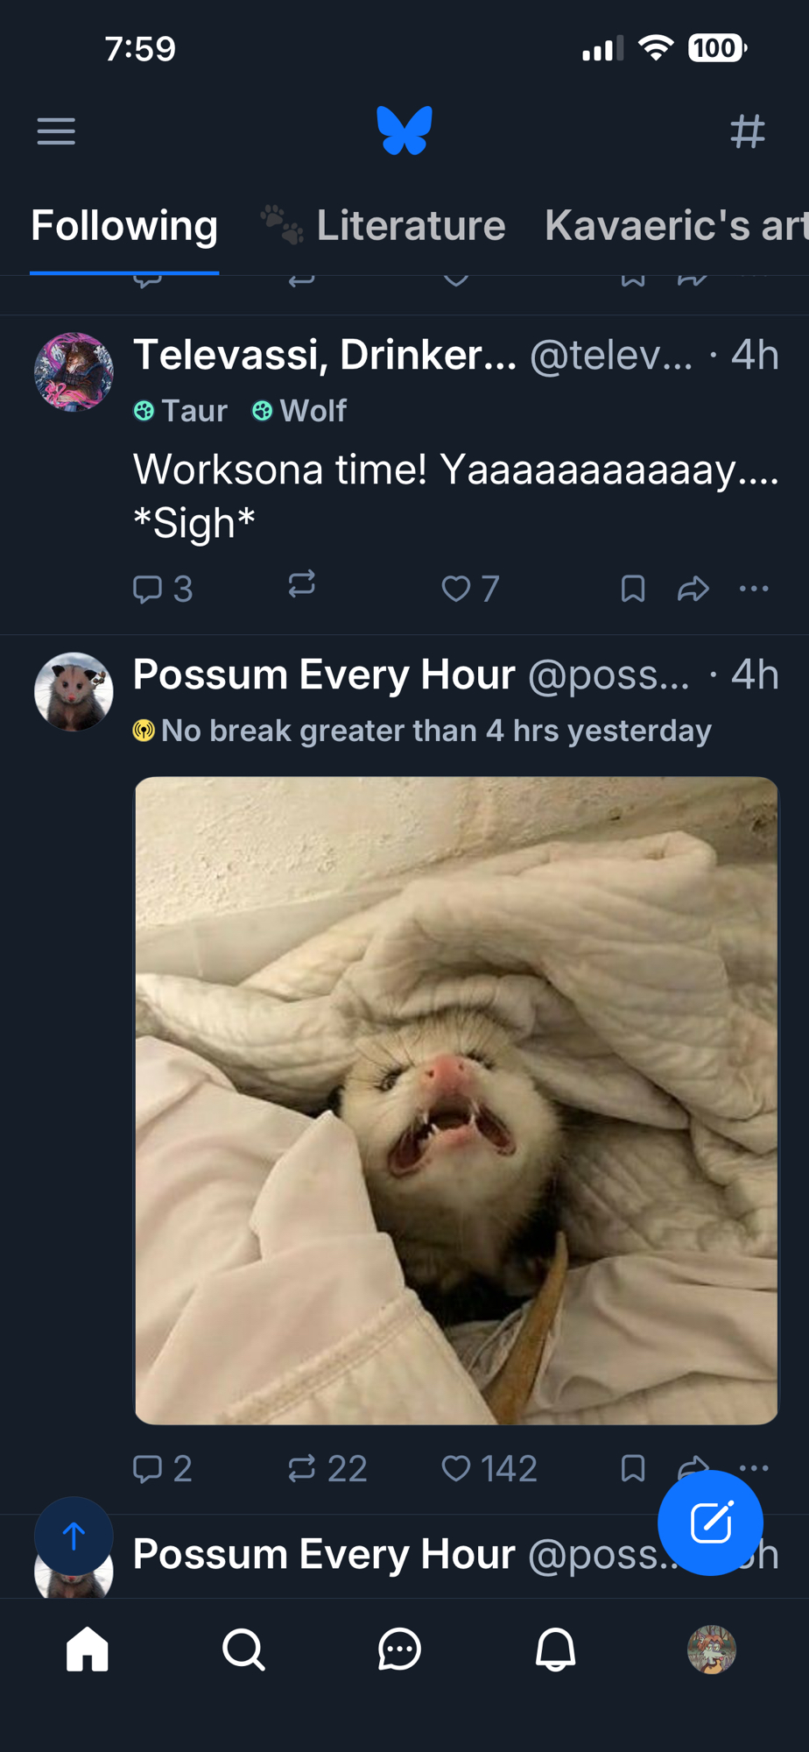Compose a new post
This screenshot has height=1752, width=809.
(x=710, y=1522)
